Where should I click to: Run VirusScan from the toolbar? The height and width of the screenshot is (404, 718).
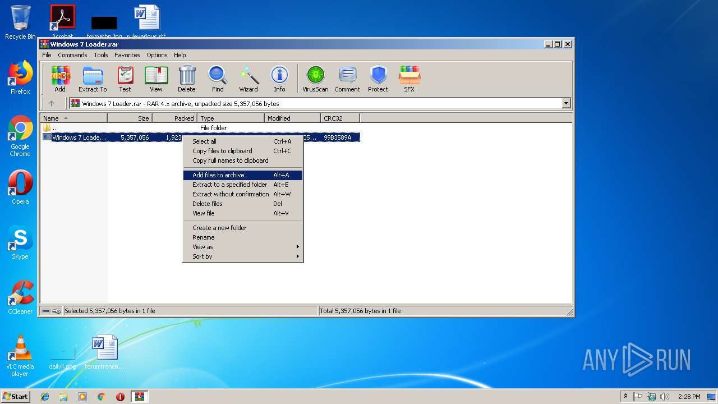[x=315, y=79]
